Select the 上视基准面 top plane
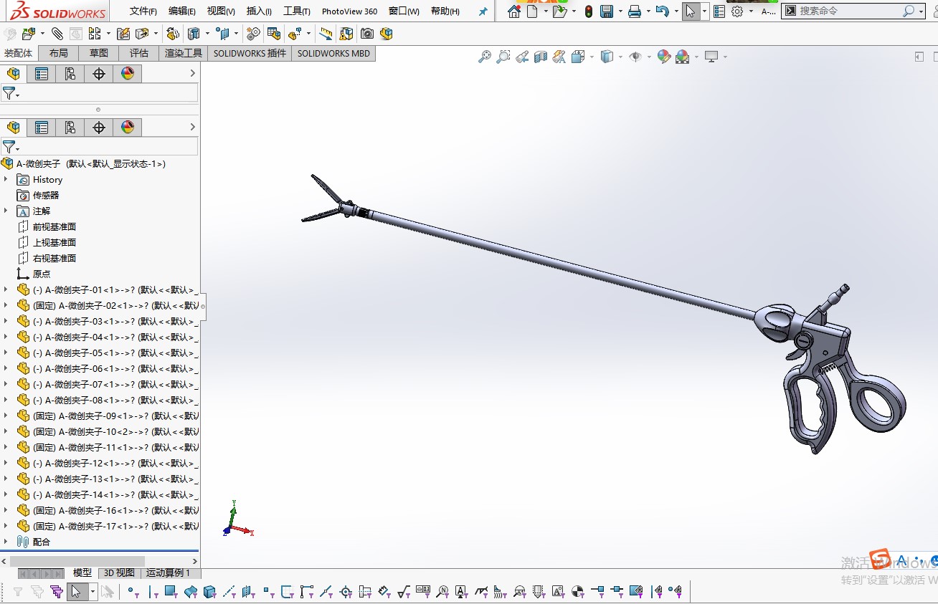 point(54,242)
